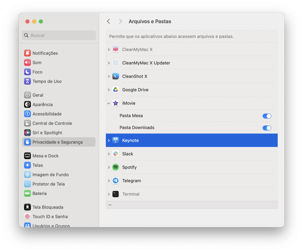Turn off Pasta Downloads for iMovie

(267, 128)
